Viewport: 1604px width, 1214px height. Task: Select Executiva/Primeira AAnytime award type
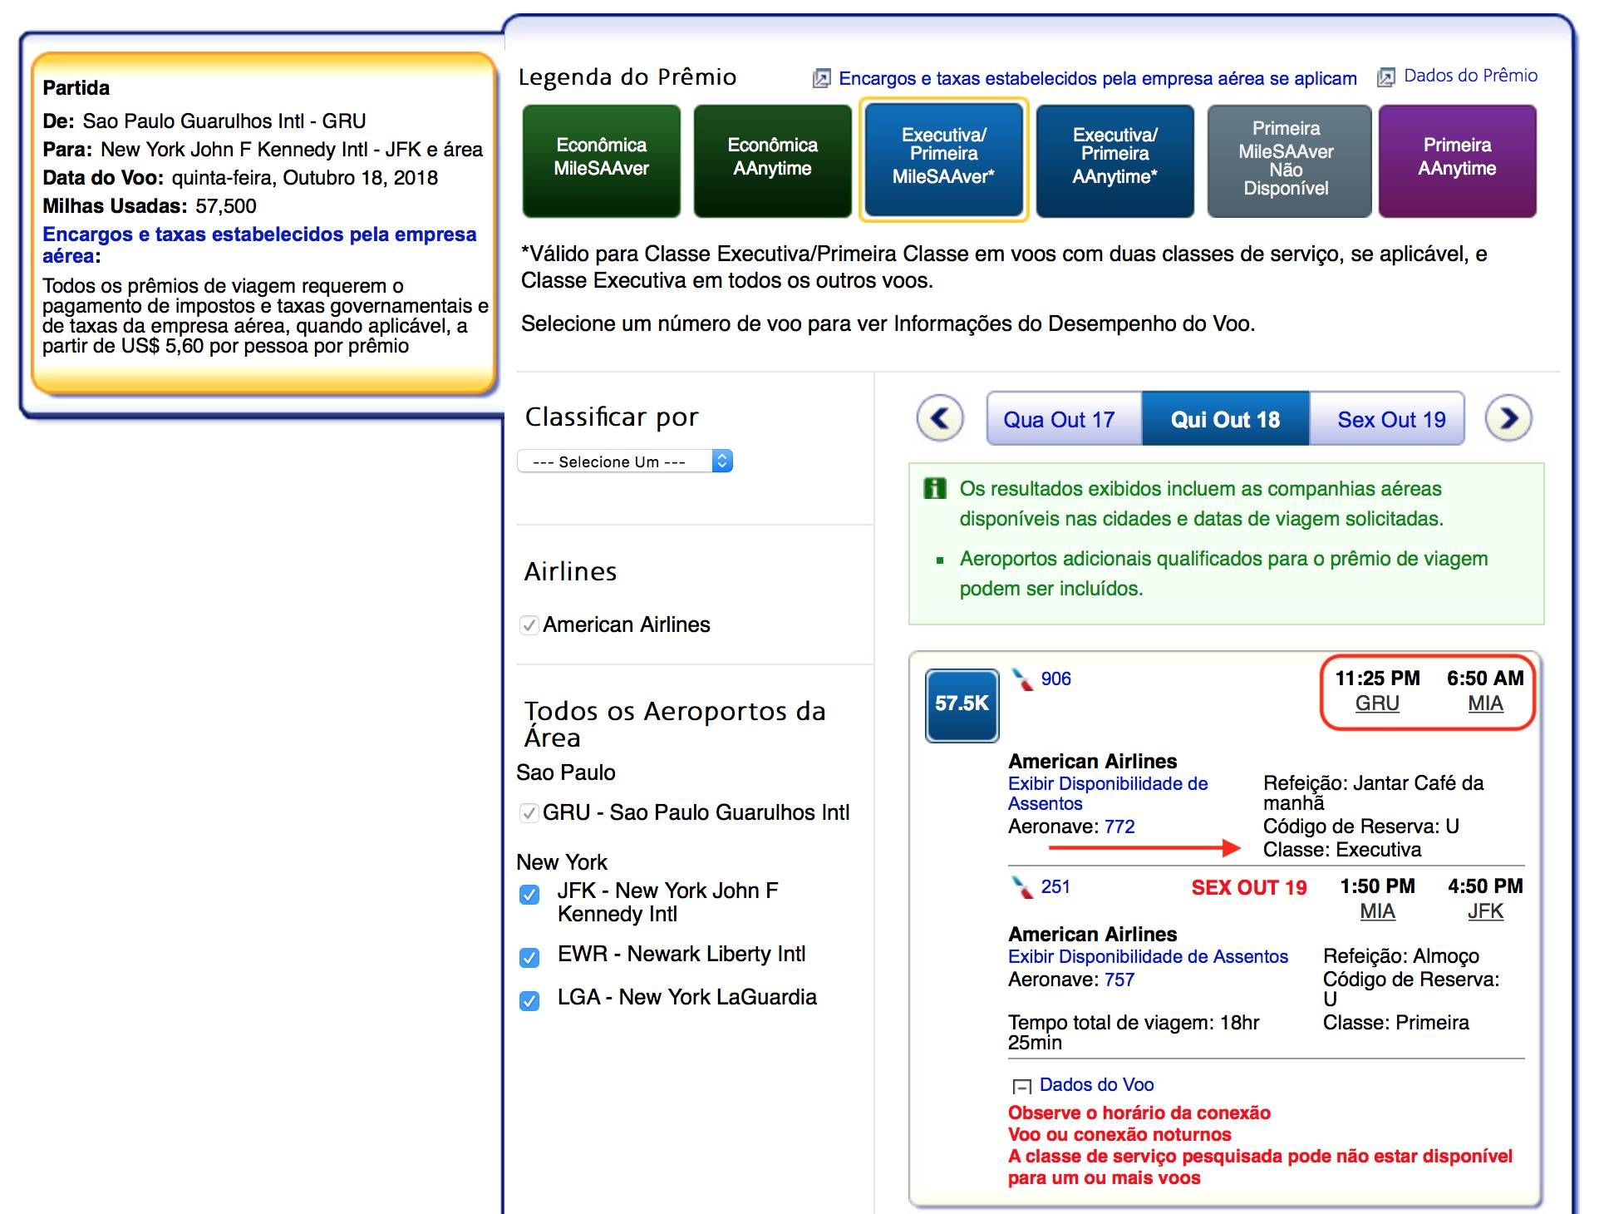tap(1115, 160)
